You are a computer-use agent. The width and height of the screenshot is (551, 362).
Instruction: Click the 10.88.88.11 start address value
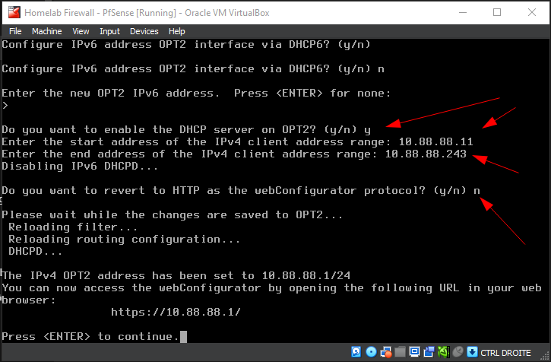click(435, 141)
